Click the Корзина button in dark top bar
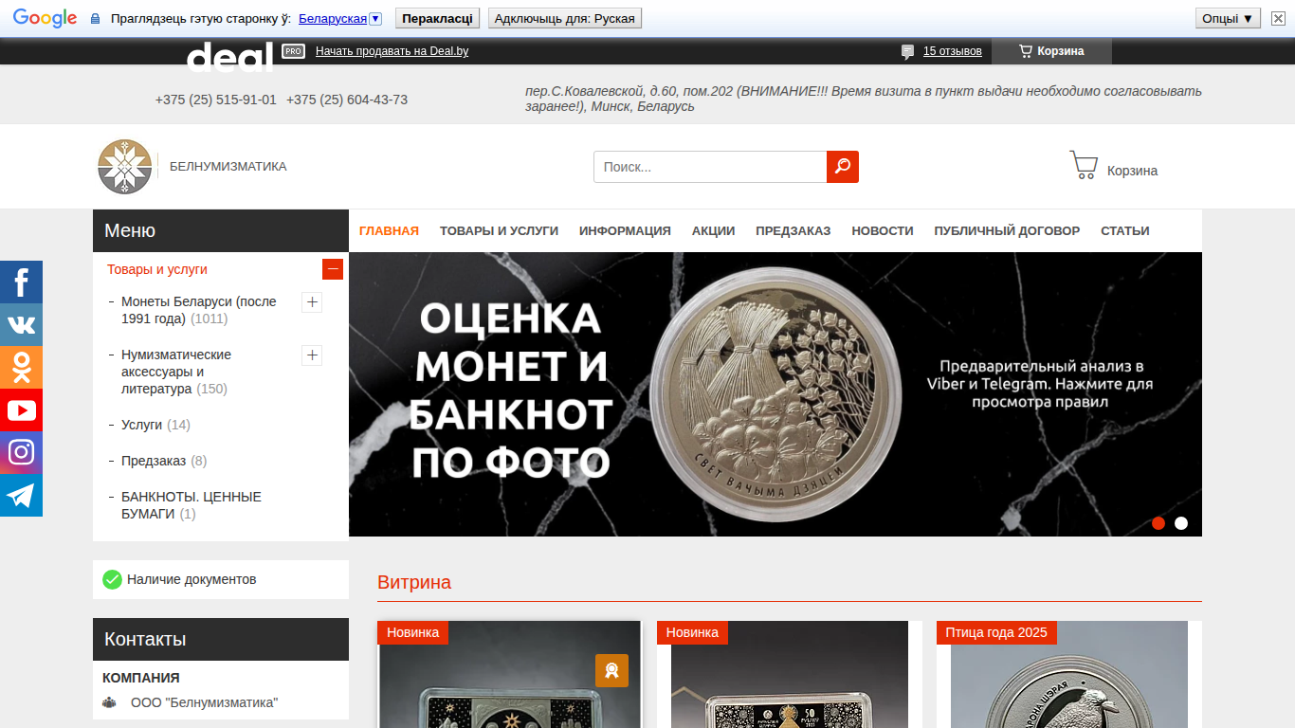This screenshot has width=1295, height=728. [1051, 51]
